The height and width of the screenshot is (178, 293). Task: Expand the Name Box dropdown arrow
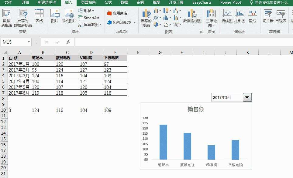(x=29, y=42)
